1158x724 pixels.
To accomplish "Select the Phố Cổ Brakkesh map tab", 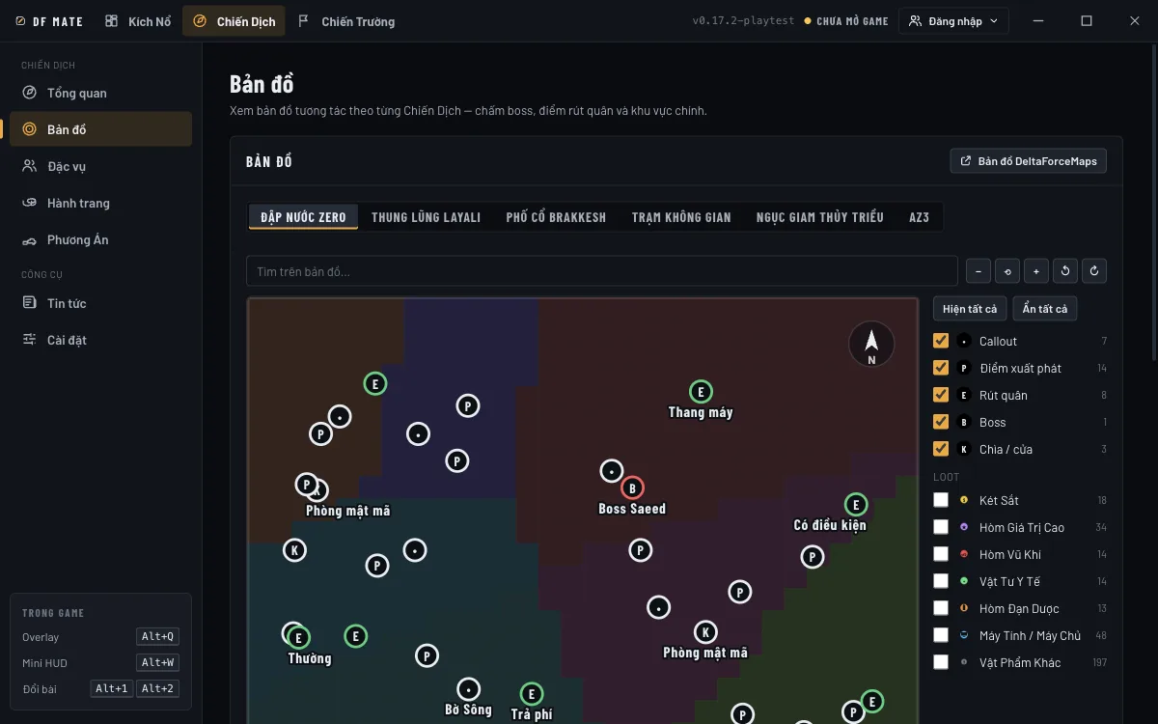I will (x=556, y=217).
